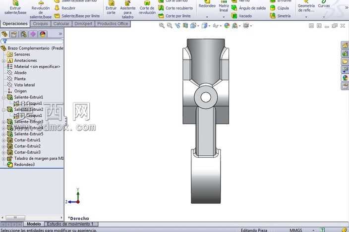Choose Saliente/Base por límite tool

77,16
